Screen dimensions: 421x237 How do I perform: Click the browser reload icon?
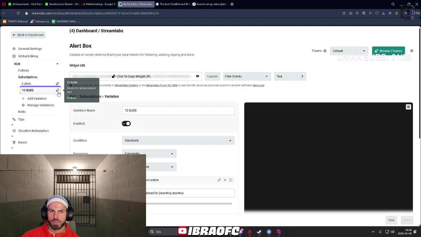point(18,13)
